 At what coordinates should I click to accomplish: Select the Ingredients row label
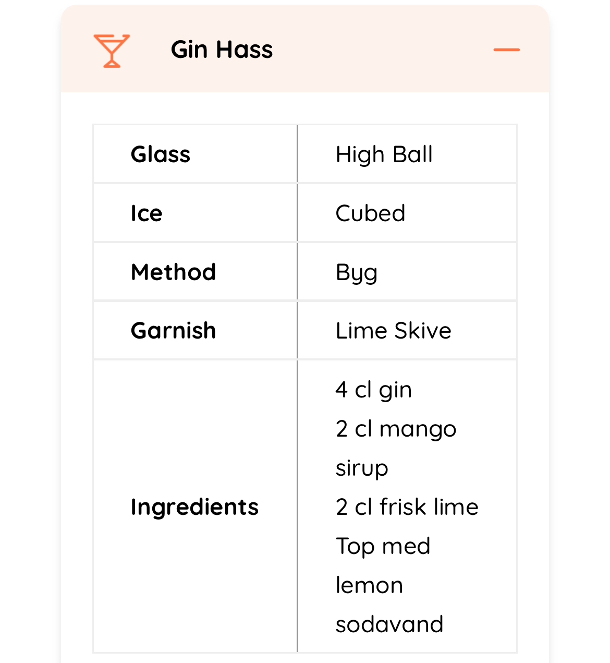pos(194,507)
